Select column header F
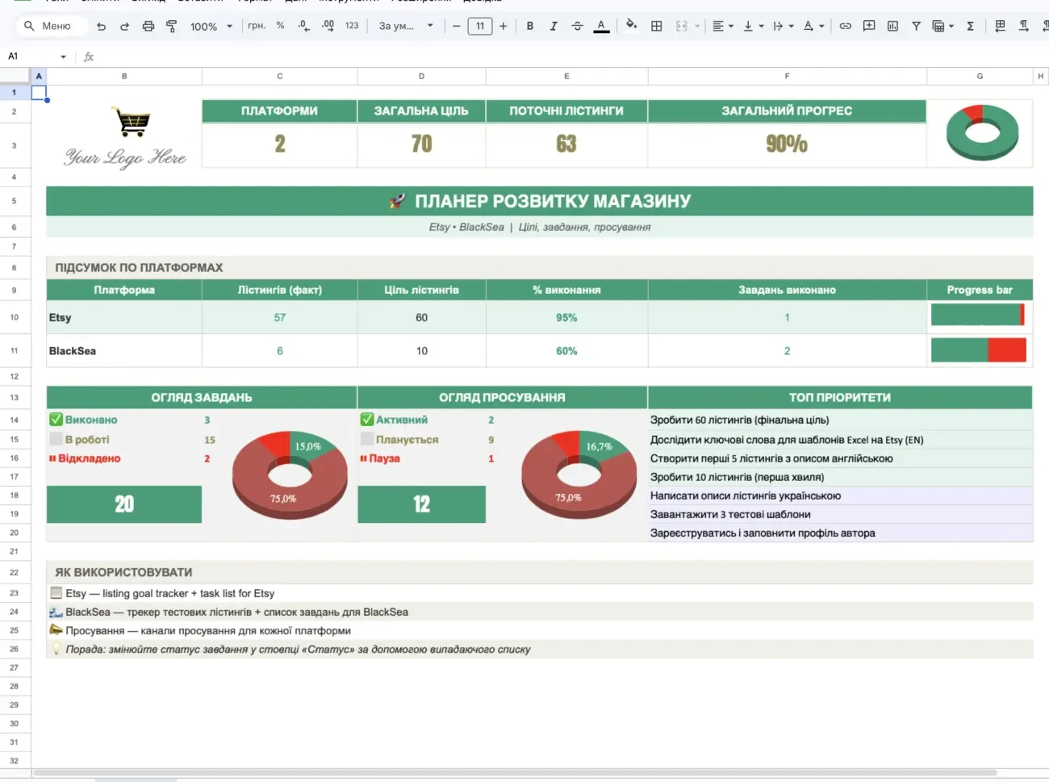 [787, 76]
